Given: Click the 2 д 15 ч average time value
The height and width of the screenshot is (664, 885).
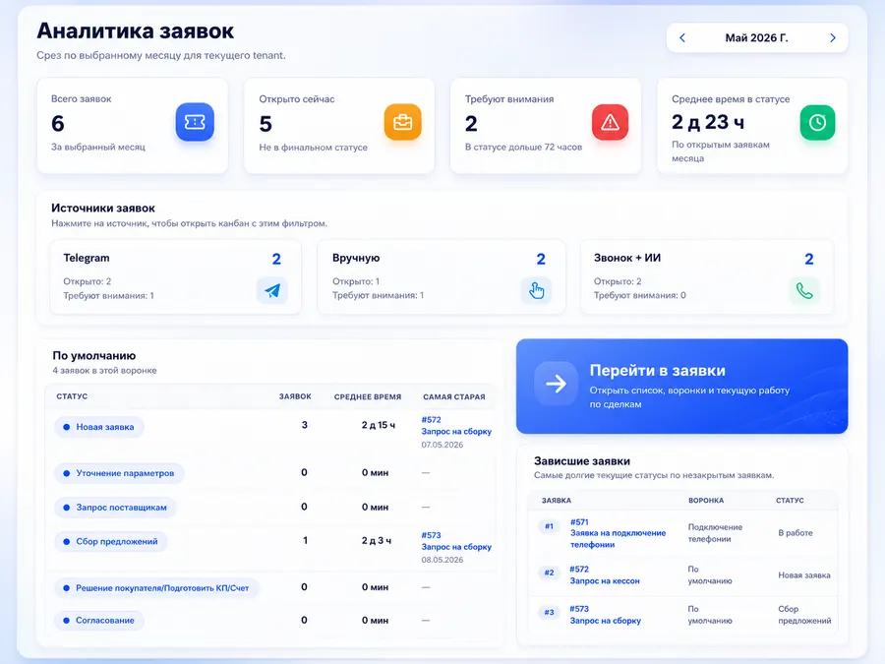Looking at the screenshot, I should click(379, 425).
